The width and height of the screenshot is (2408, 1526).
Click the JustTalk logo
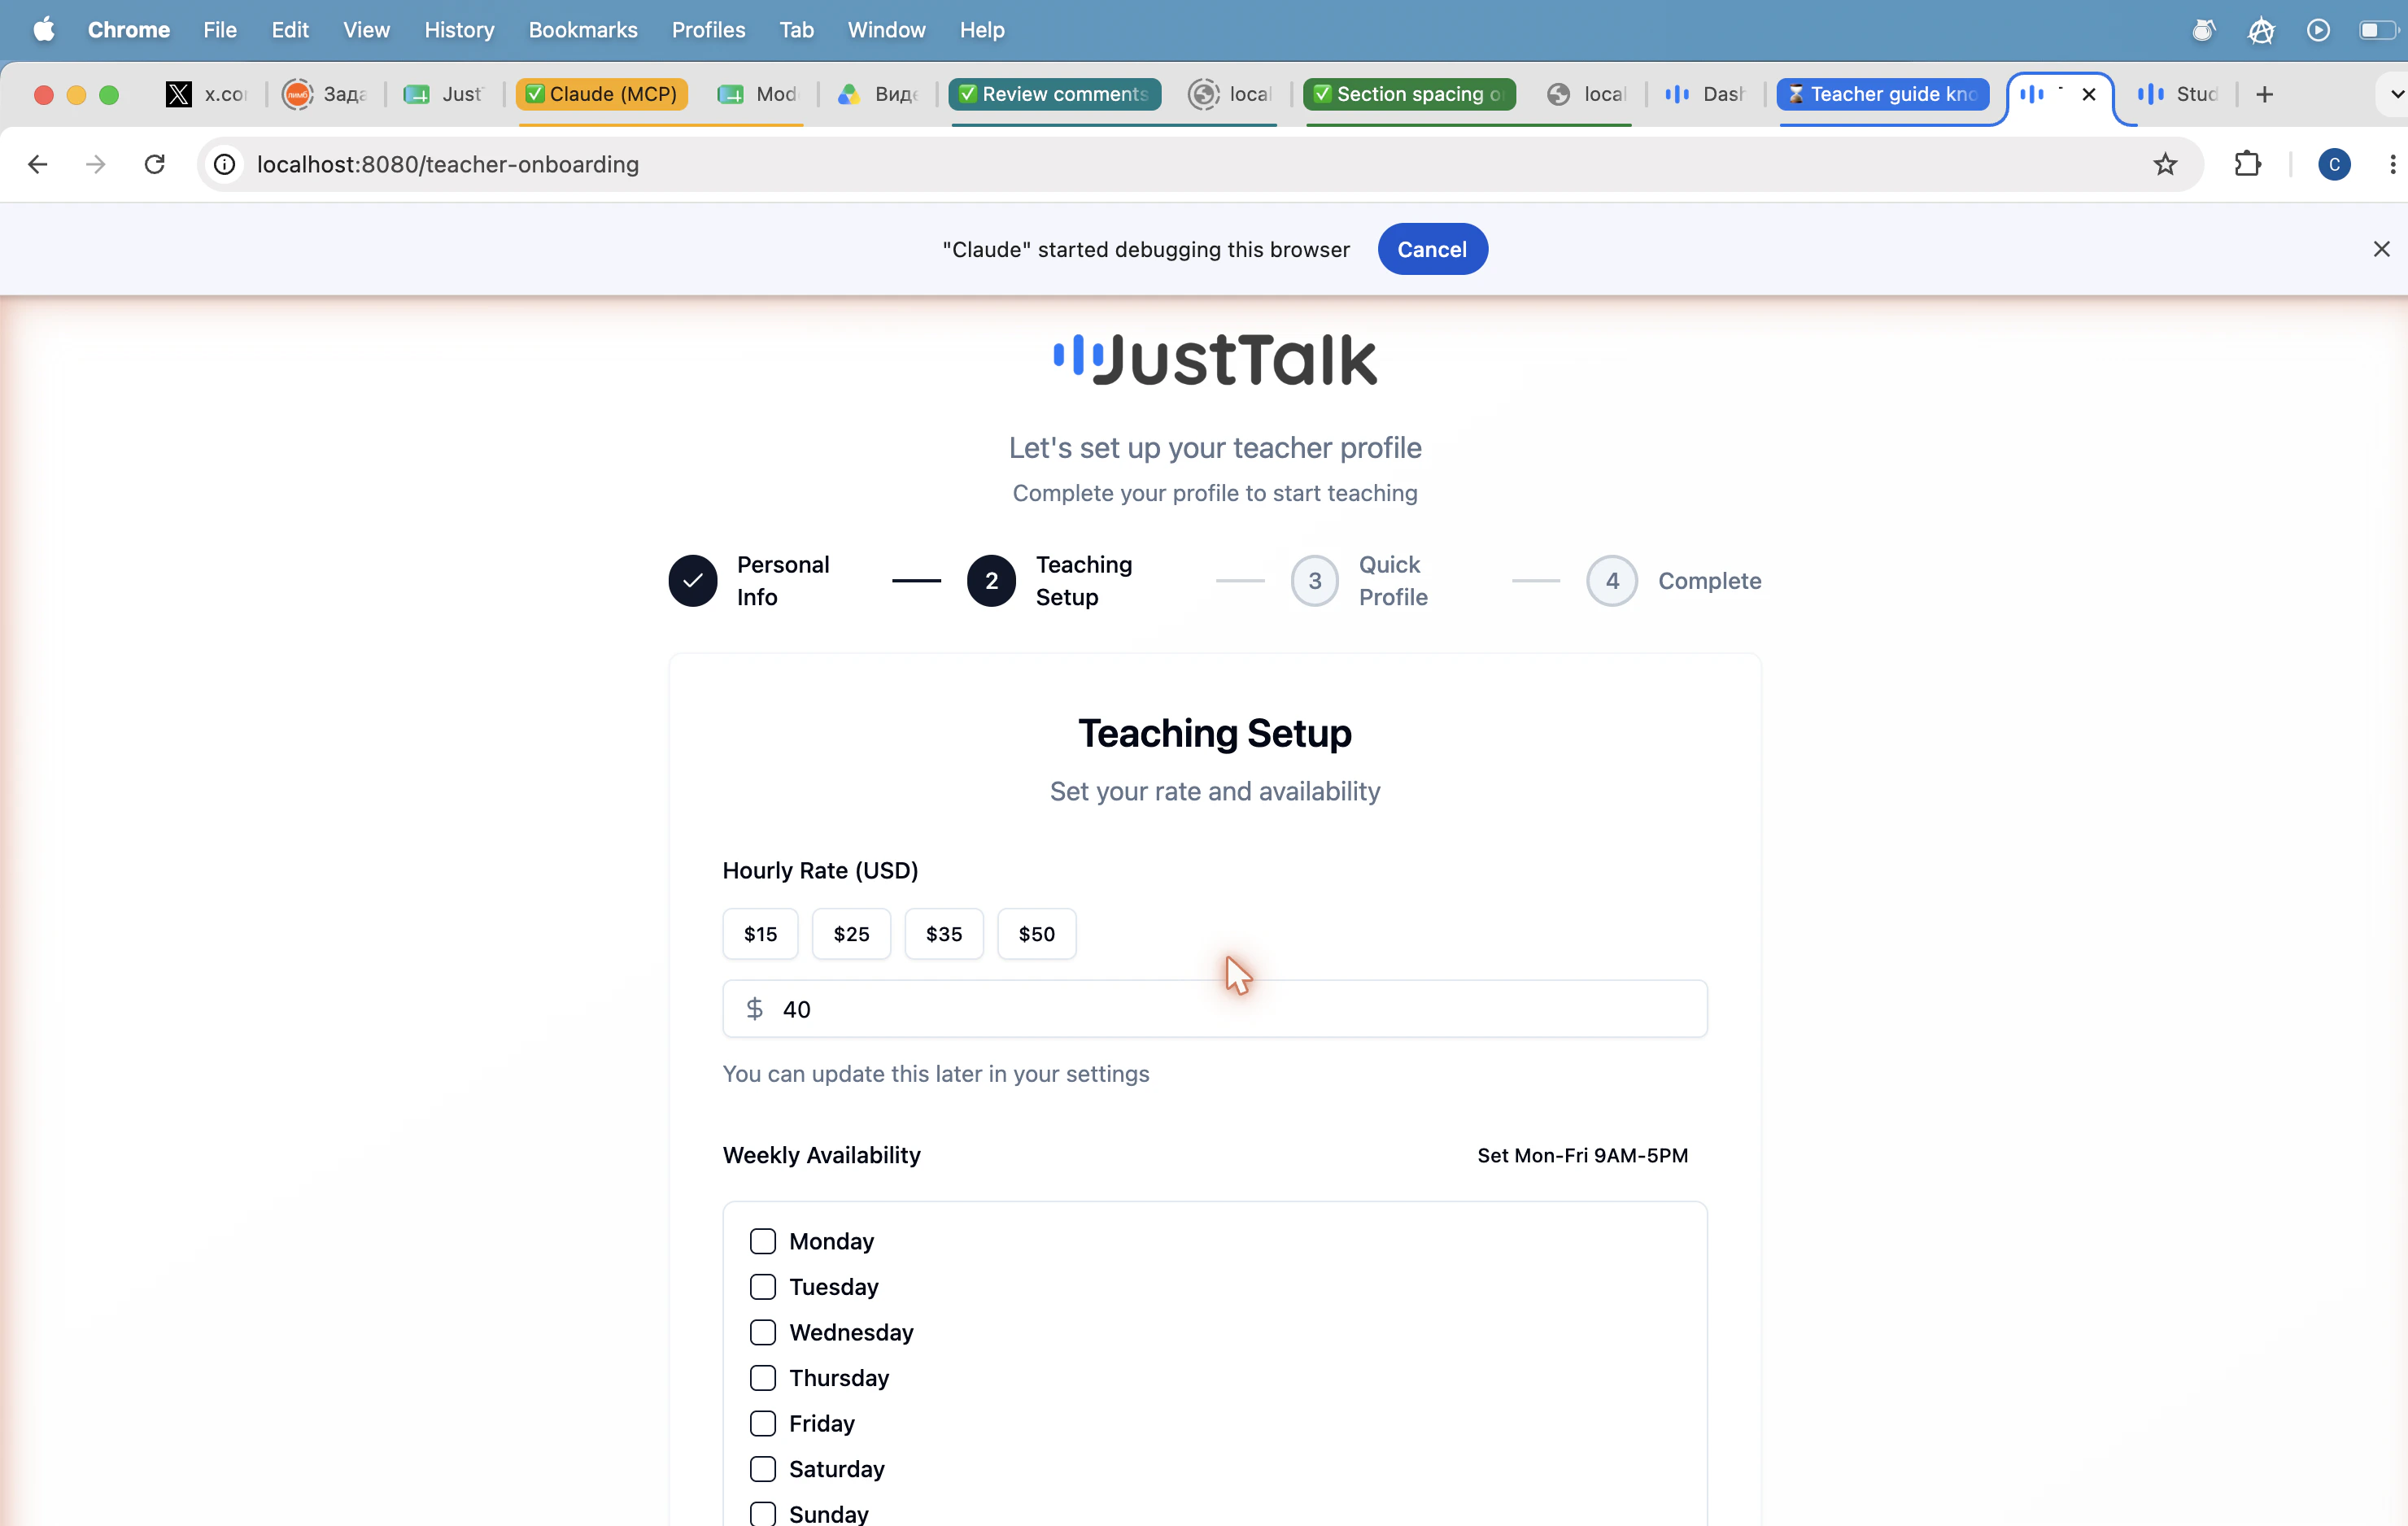coord(1215,360)
